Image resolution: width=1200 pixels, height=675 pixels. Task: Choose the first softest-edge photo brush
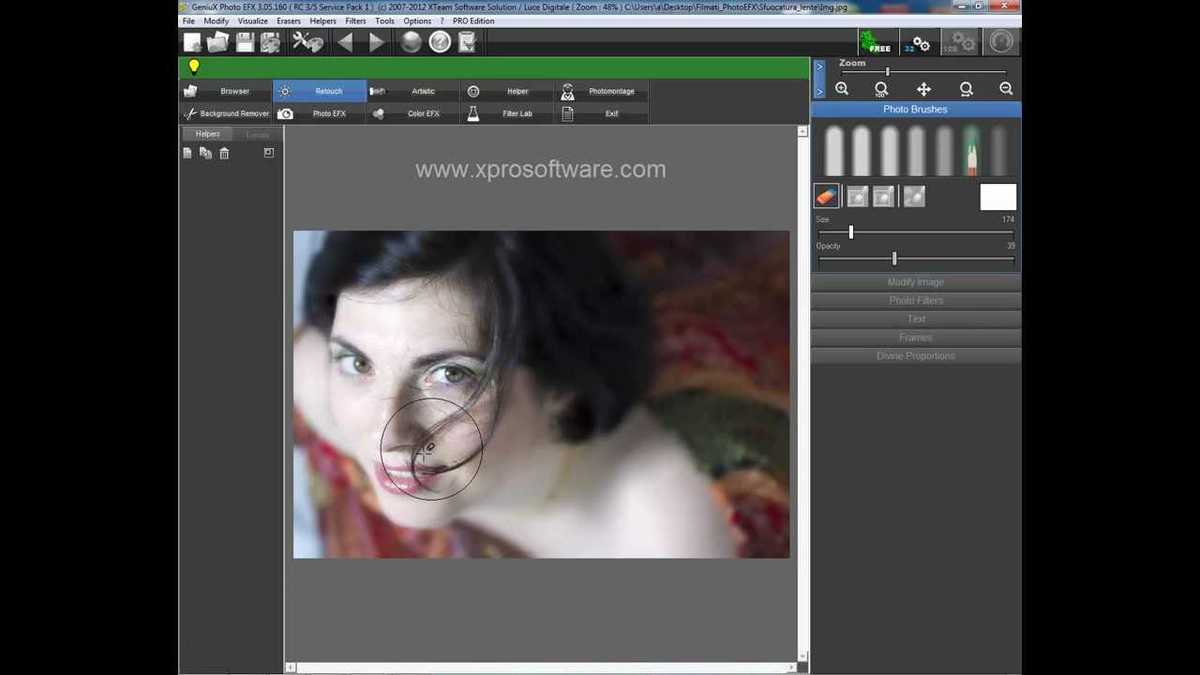click(834, 150)
